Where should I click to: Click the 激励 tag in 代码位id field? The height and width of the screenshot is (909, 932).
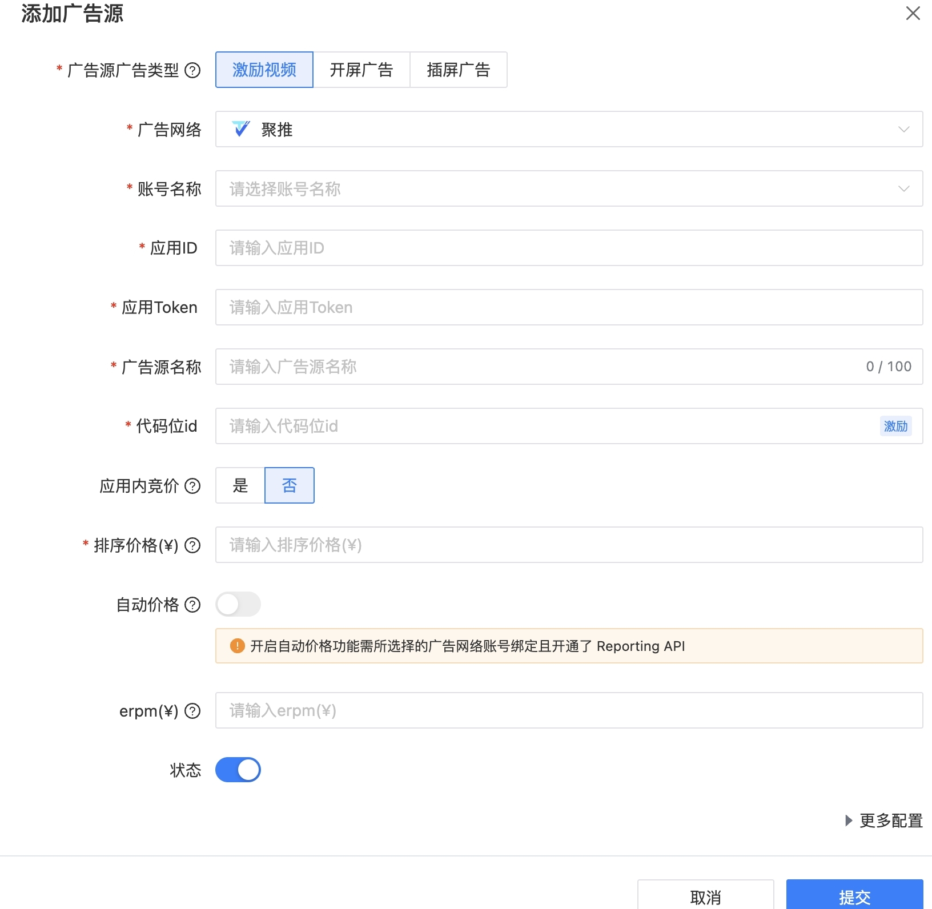(x=895, y=426)
